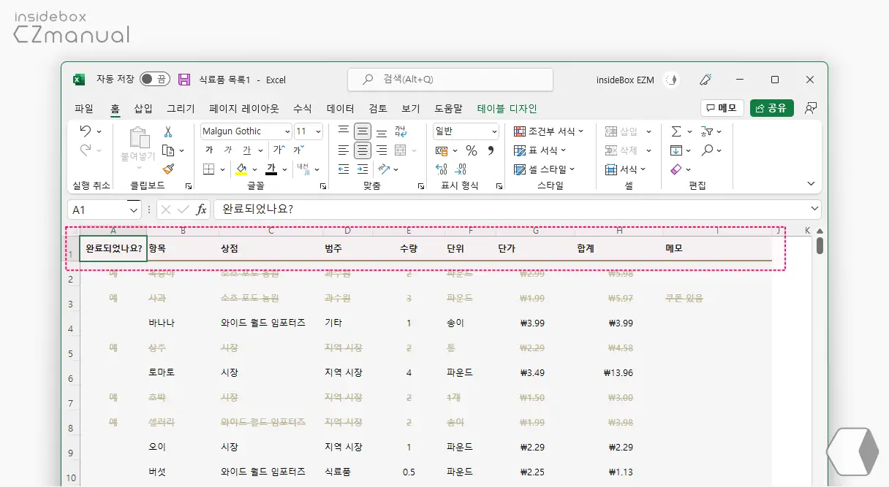Screen dimensions: 889x487
Task: Open the 테이블 디자인 tab
Action: 507,109
